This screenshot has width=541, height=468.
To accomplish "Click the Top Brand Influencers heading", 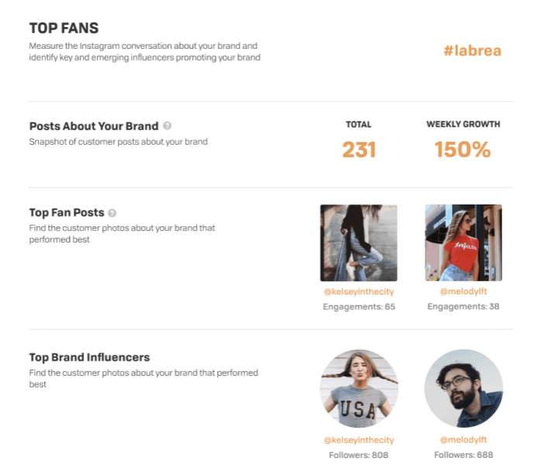I will [89, 358].
